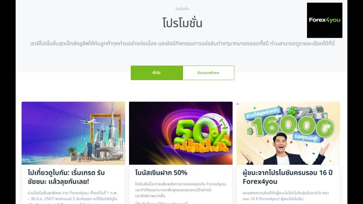Click the Dubai trip promotion description text

72,198
